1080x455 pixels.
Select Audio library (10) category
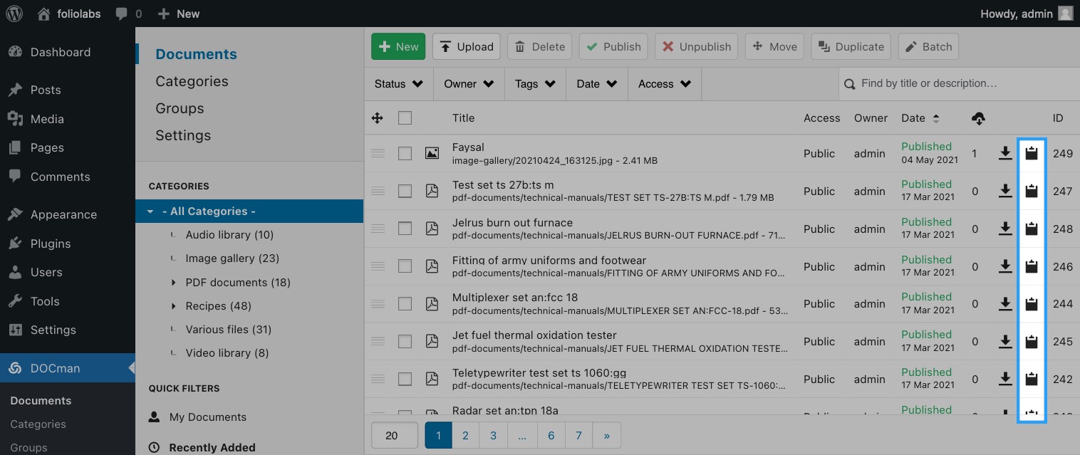pyautogui.click(x=229, y=235)
